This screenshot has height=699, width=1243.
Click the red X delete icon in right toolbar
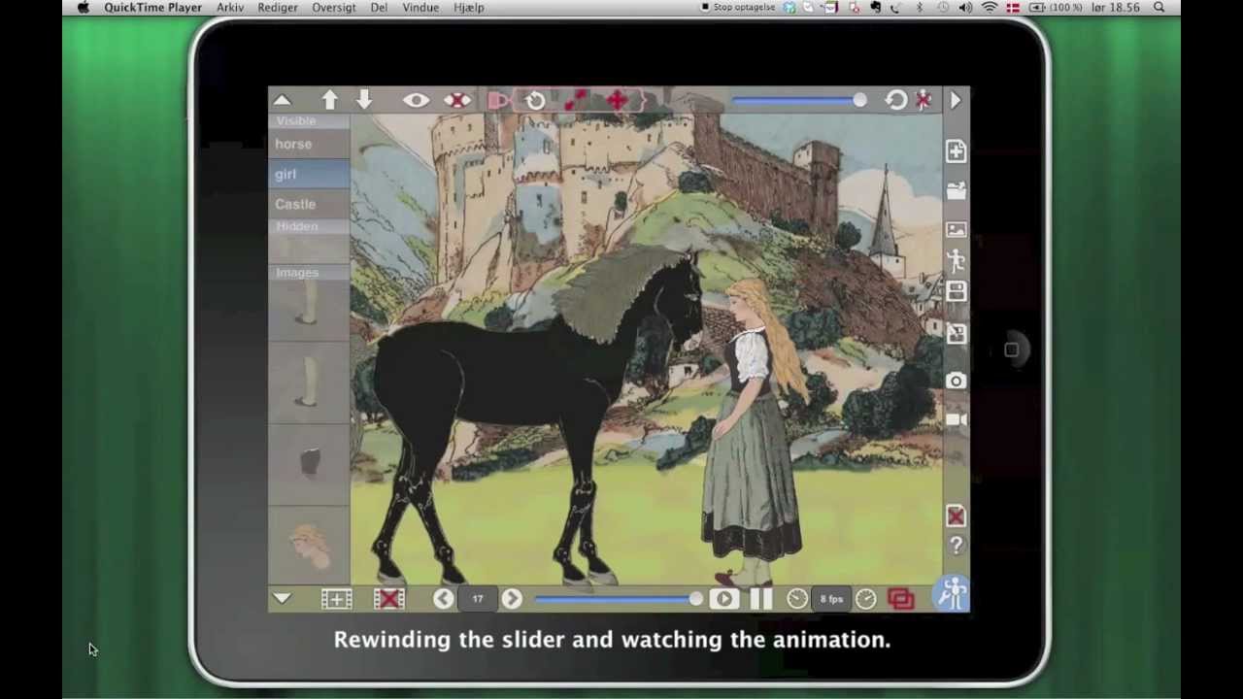(956, 516)
